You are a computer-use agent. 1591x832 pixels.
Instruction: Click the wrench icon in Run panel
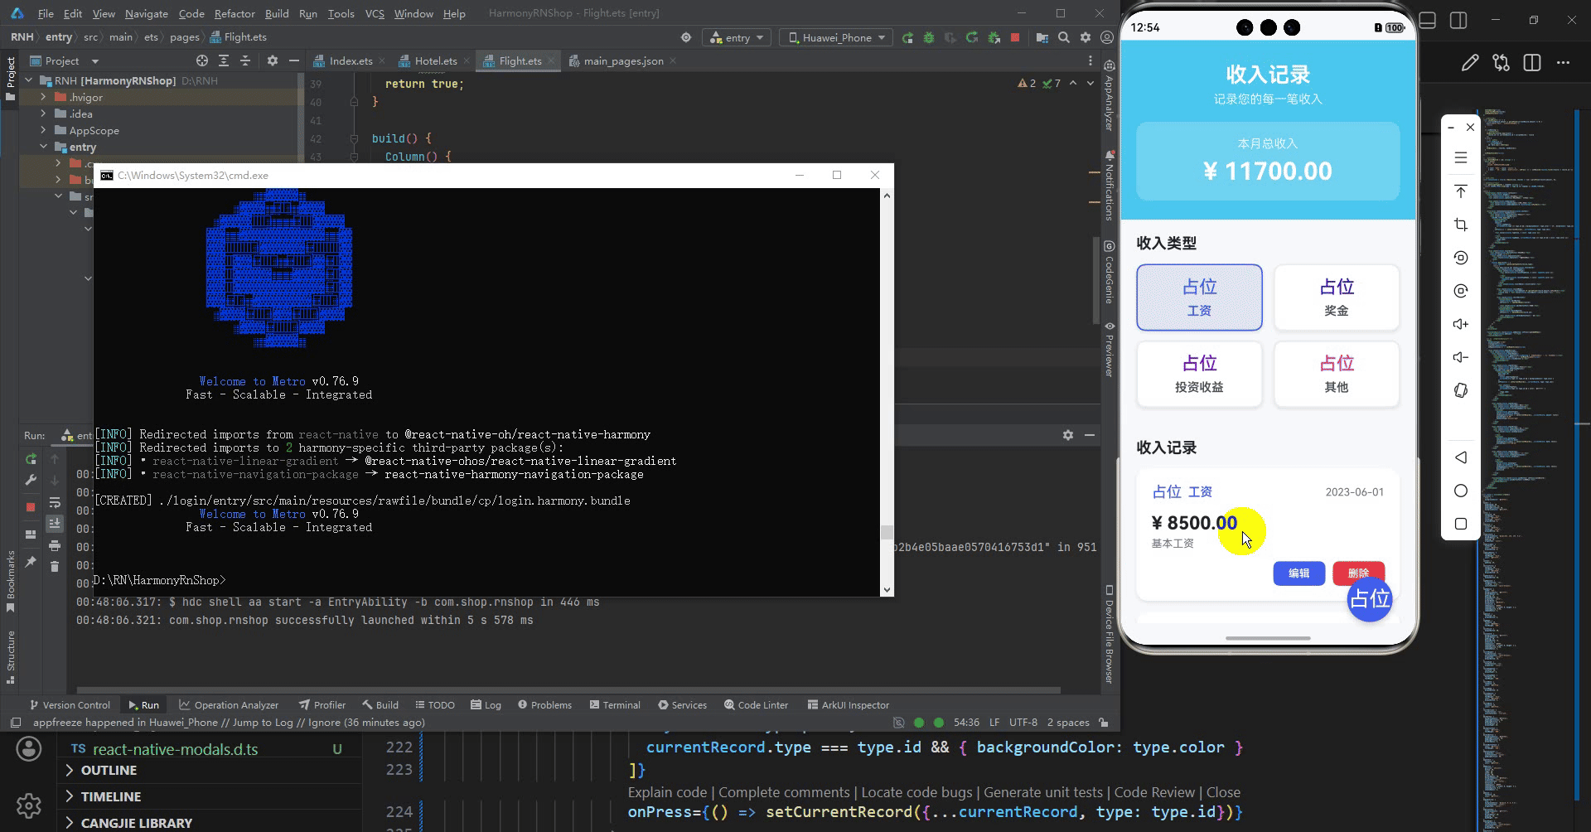pos(31,480)
